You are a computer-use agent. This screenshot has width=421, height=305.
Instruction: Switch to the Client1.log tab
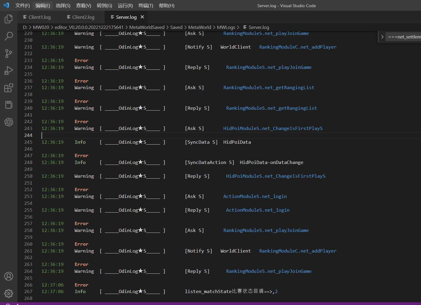[x=39, y=17]
